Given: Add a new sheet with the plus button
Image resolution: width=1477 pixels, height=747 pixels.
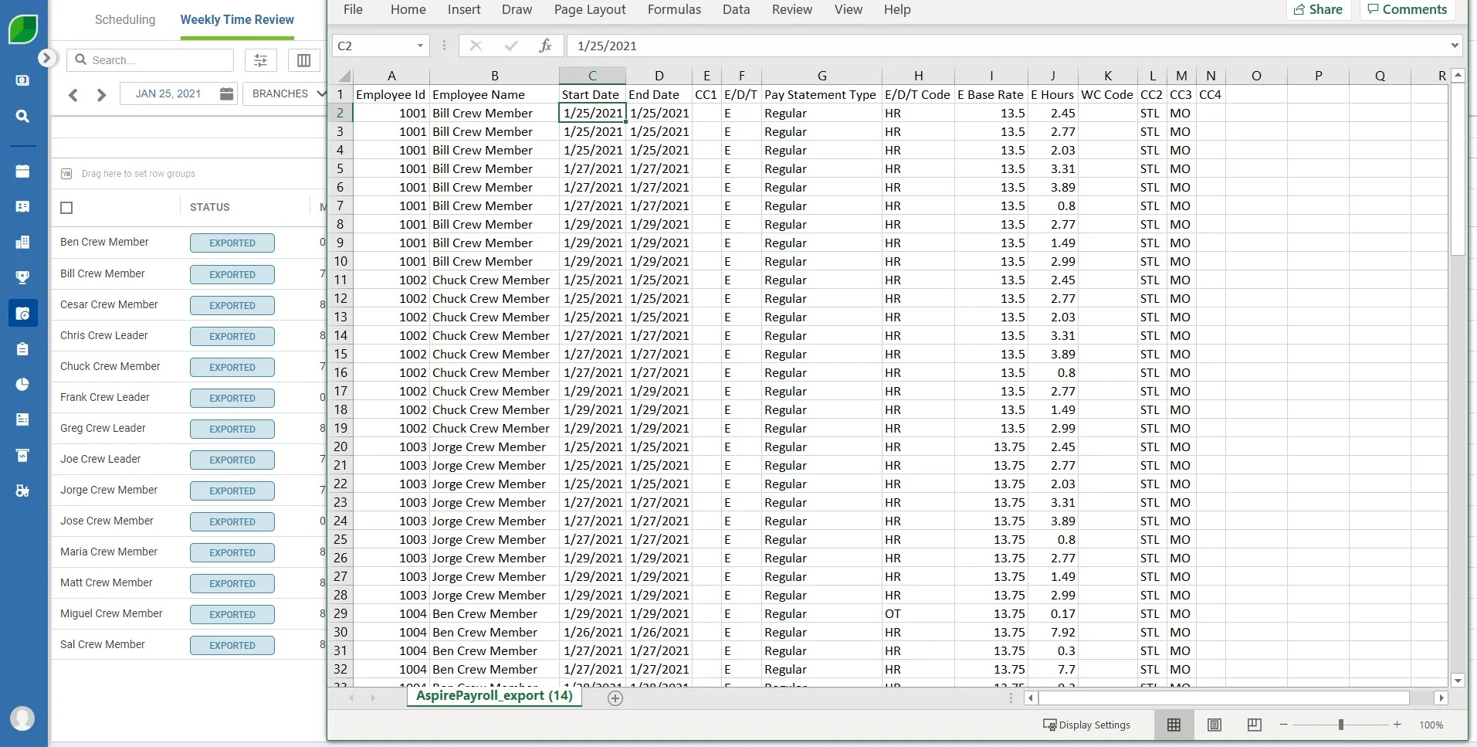Looking at the screenshot, I should pos(614,698).
